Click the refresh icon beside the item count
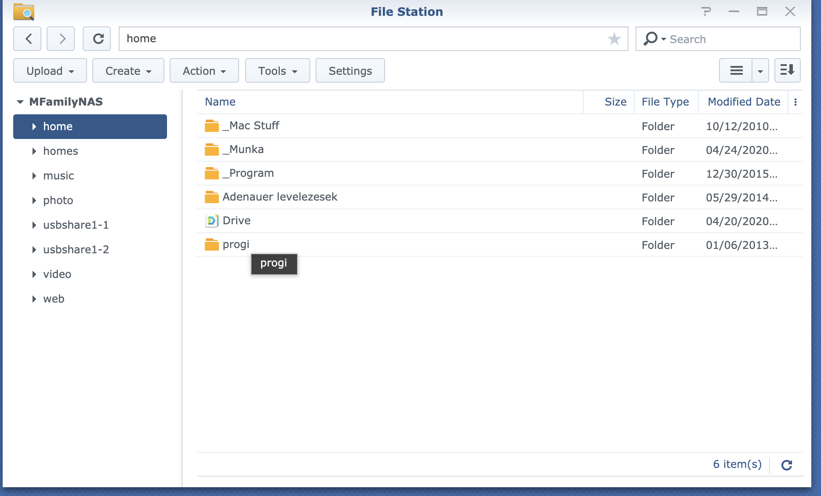The width and height of the screenshot is (821, 496). click(x=787, y=465)
